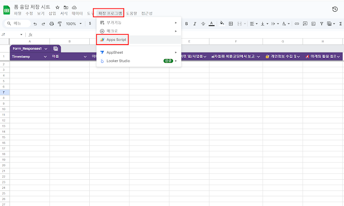
Task: Select row 15 header
Action: point(5,137)
